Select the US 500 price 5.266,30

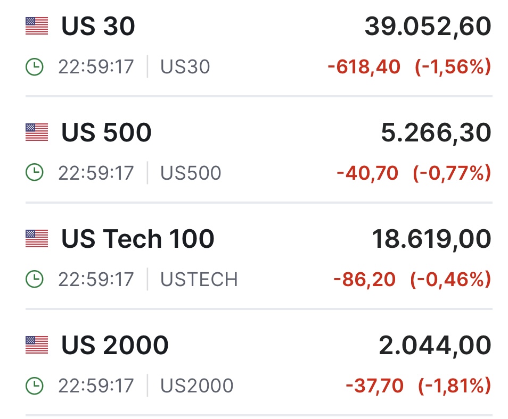coord(436,133)
